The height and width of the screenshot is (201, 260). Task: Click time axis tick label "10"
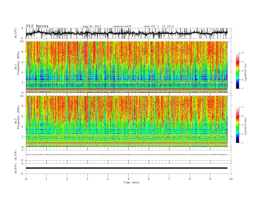pyautogui.click(x=231, y=179)
